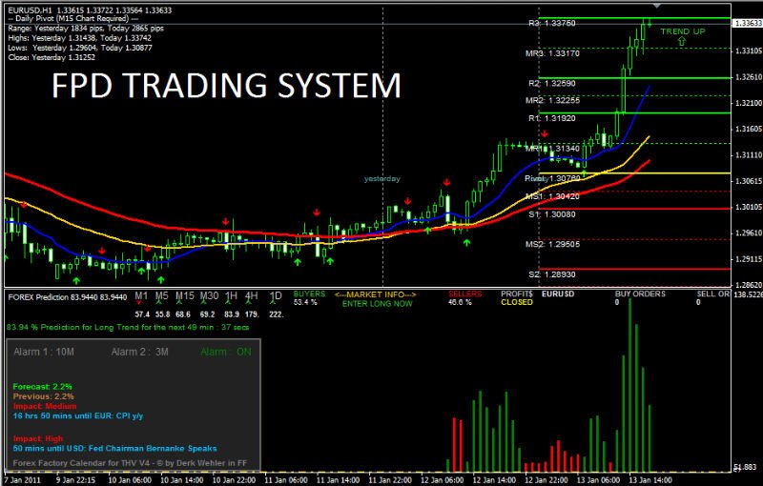Click the 'R1: 1.31920' resistance label

552,118
